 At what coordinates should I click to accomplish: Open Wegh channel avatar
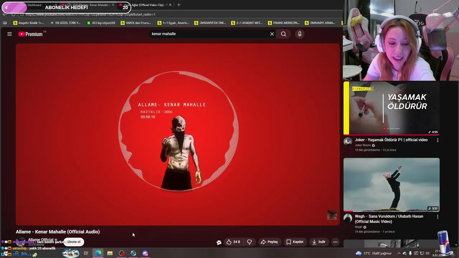pyautogui.click(x=348, y=218)
